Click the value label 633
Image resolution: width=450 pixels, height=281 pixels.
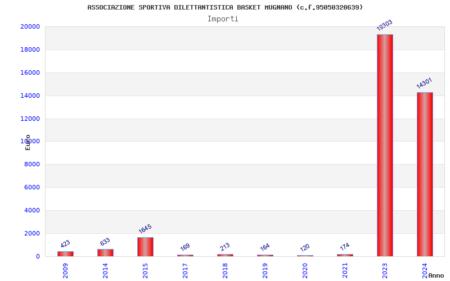click(105, 242)
